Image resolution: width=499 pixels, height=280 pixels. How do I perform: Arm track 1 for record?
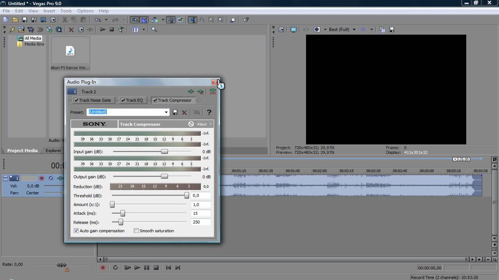click(x=42, y=178)
